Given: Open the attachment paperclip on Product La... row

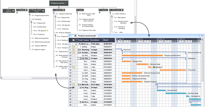Looking at the screenshot, I should pos(76,44).
